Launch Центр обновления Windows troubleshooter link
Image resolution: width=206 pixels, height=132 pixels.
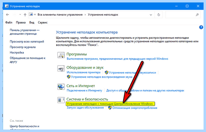(x=110, y=104)
